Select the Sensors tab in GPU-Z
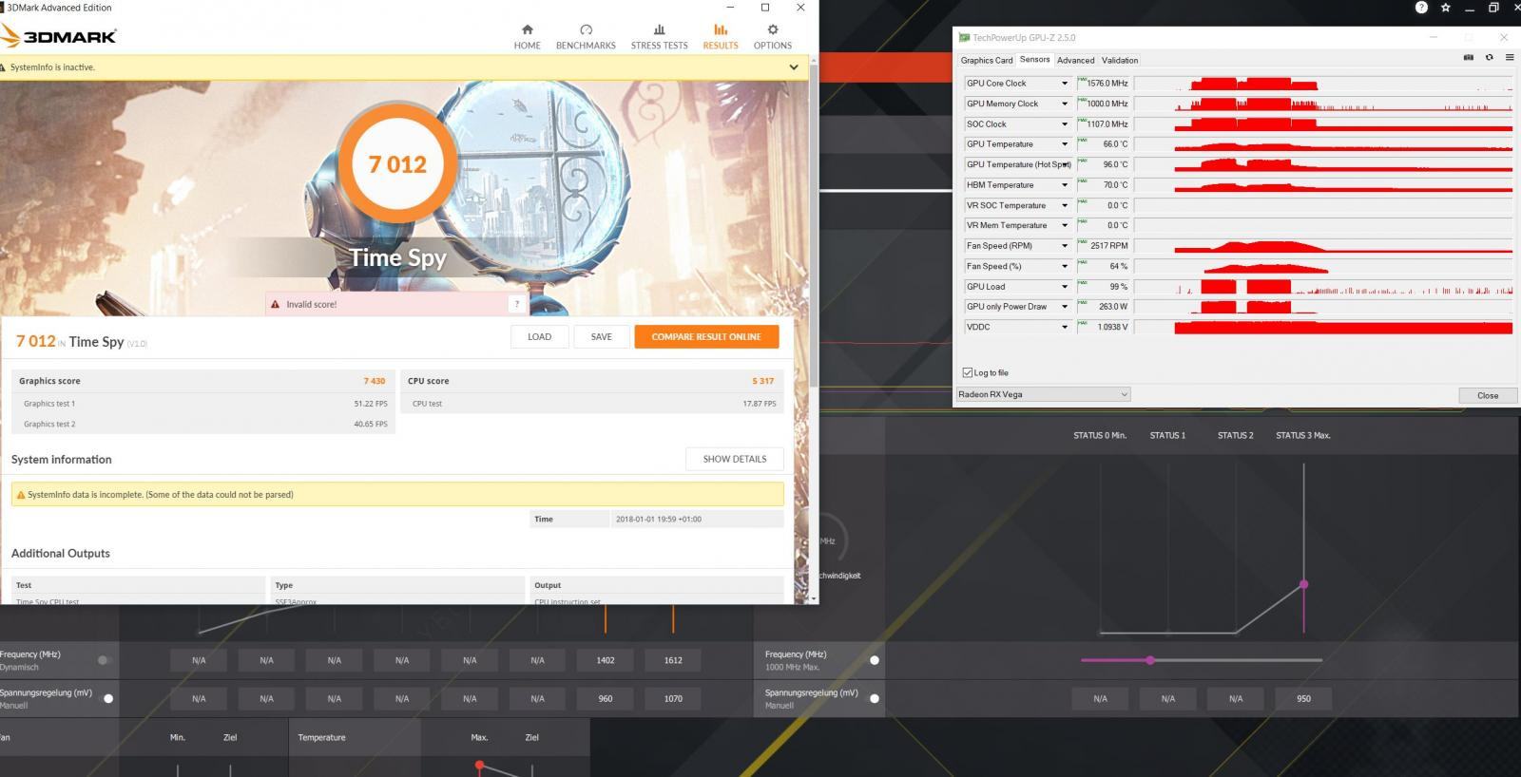The image size is (1521, 777). pyautogui.click(x=1034, y=59)
